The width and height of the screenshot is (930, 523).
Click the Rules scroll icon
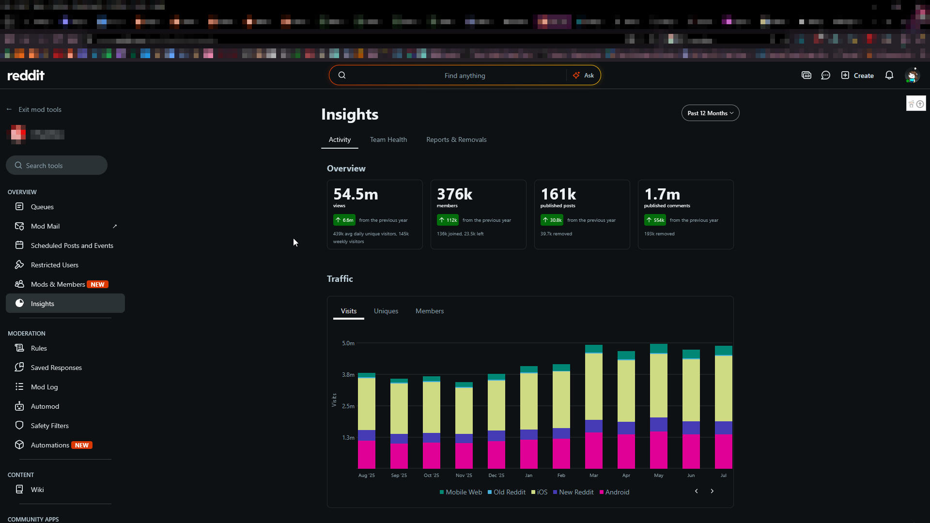click(x=19, y=348)
